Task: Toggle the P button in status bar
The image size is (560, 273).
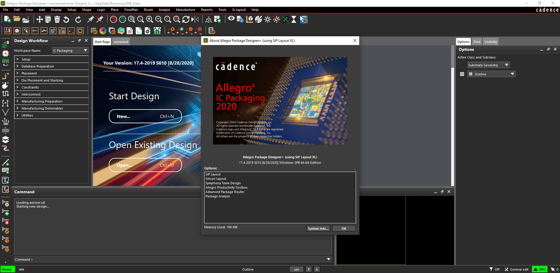Action: pyautogui.click(x=308, y=269)
